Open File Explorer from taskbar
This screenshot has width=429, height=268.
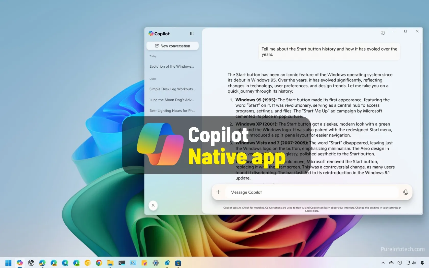tap(110, 263)
